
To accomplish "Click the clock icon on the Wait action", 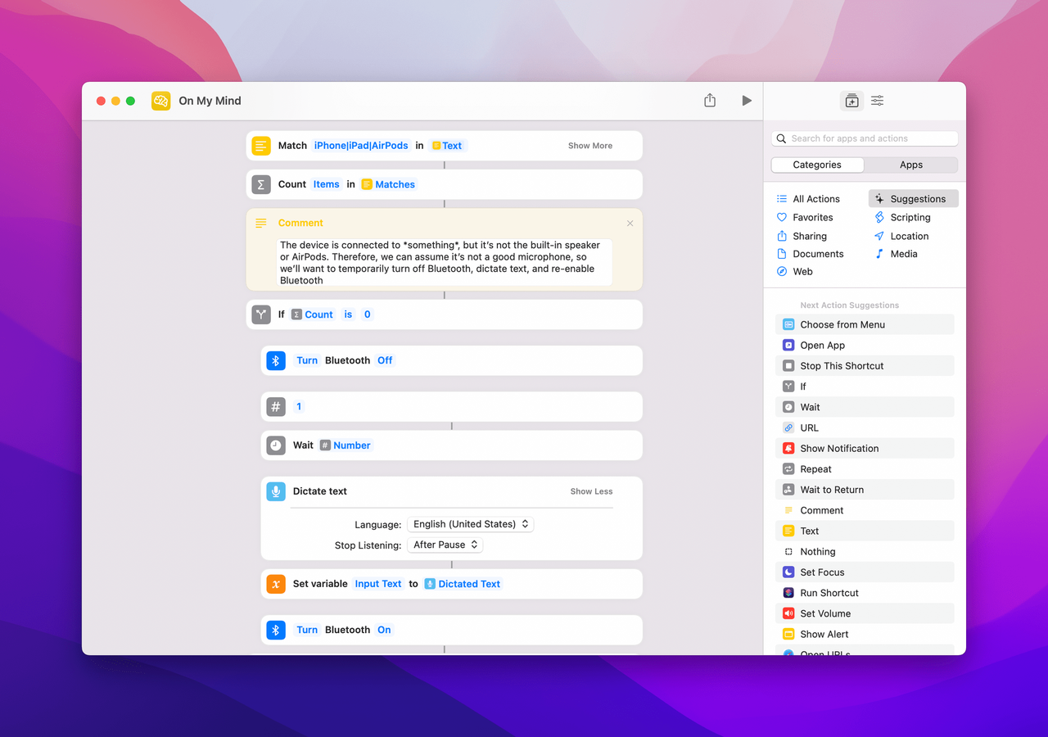I will [x=276, y=445].
